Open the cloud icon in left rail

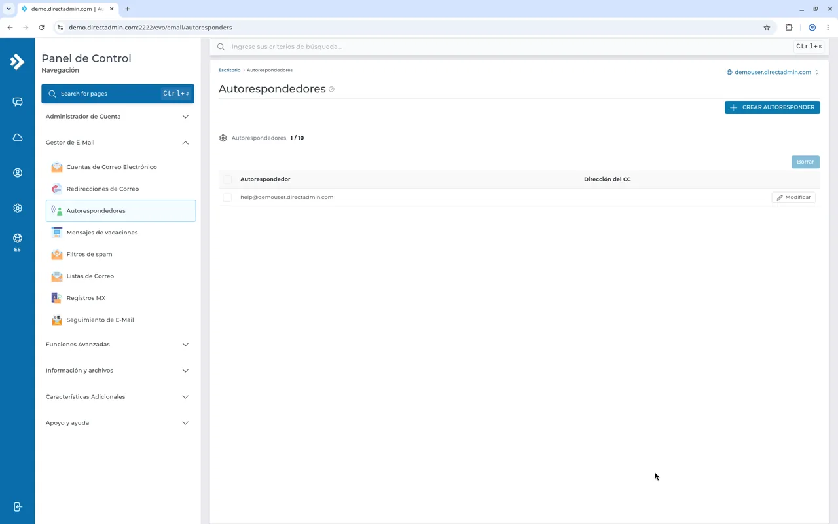(x=18, y=138)
